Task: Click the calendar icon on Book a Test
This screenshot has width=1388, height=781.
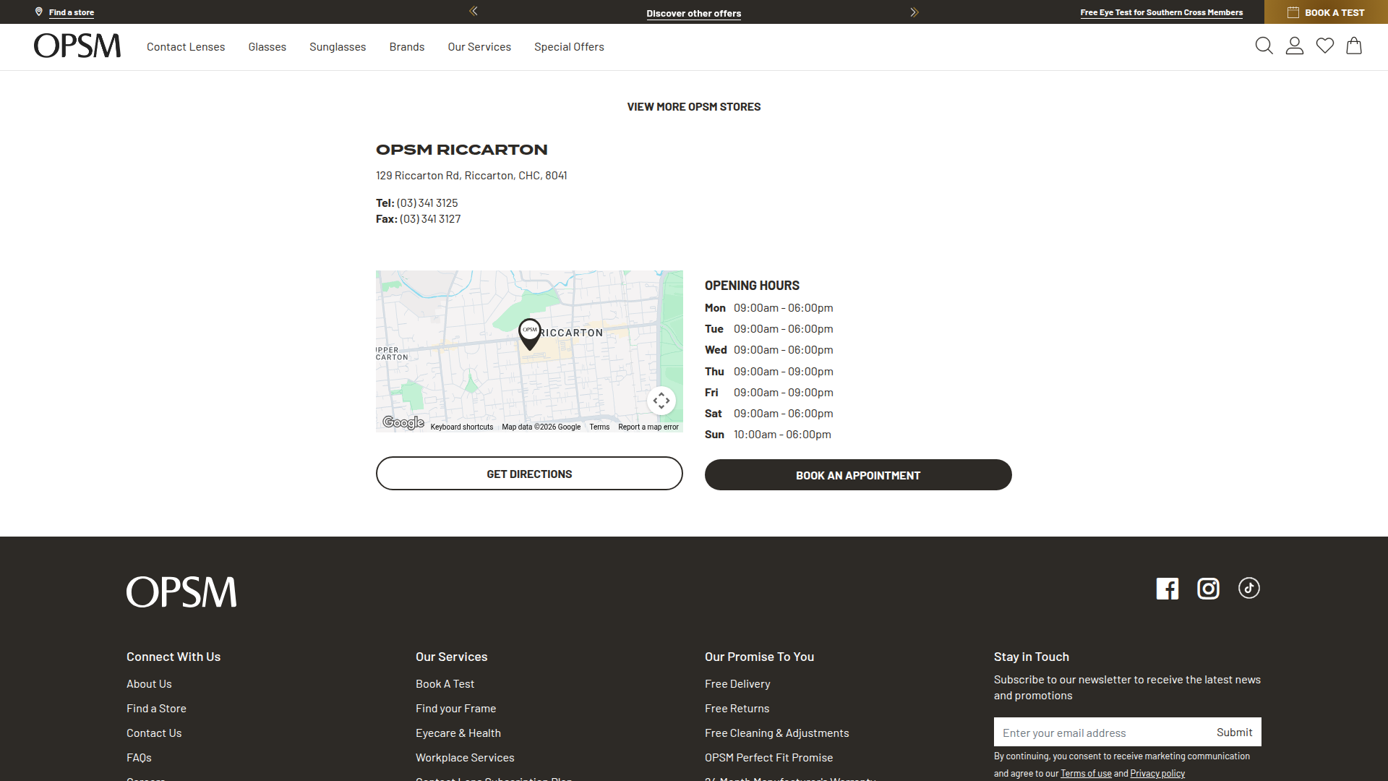Action: (1293, 12)
